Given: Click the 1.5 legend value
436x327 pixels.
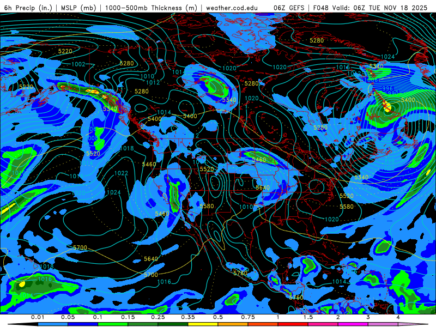Looking at the screenshot, I should [308, 317].
